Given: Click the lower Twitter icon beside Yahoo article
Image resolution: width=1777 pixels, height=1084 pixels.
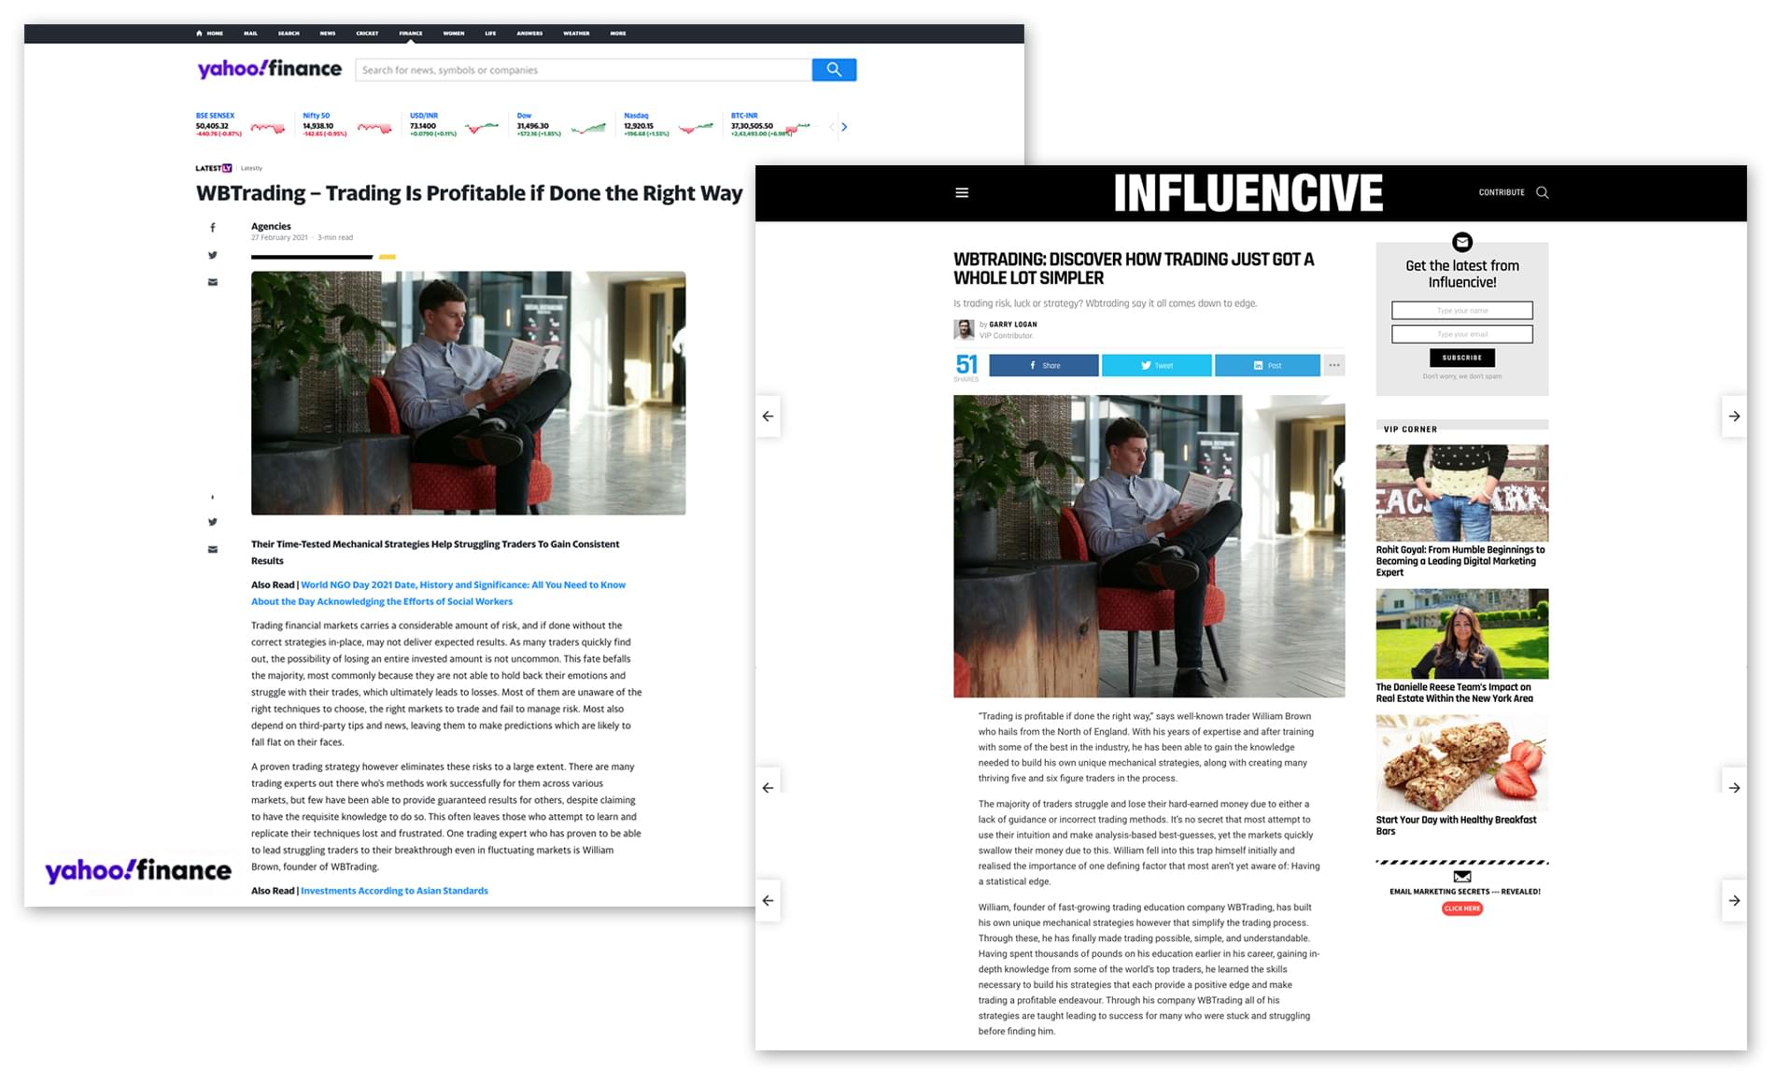Looking at the screenshot, I should [213, 522].
